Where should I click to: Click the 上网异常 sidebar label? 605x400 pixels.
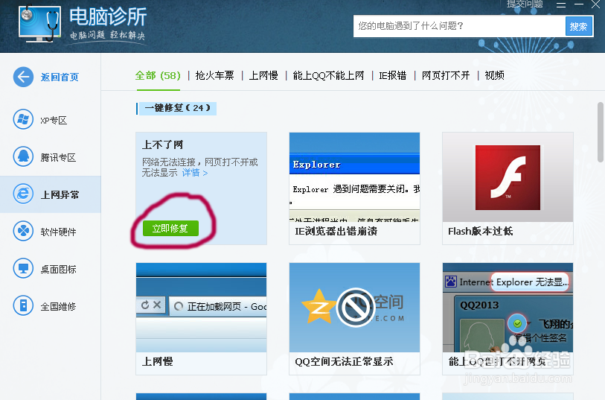60,195
